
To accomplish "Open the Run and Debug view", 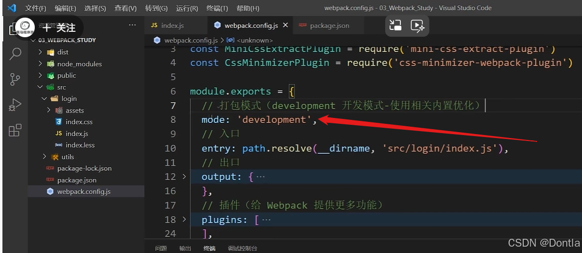I will (x=15, y=105).
